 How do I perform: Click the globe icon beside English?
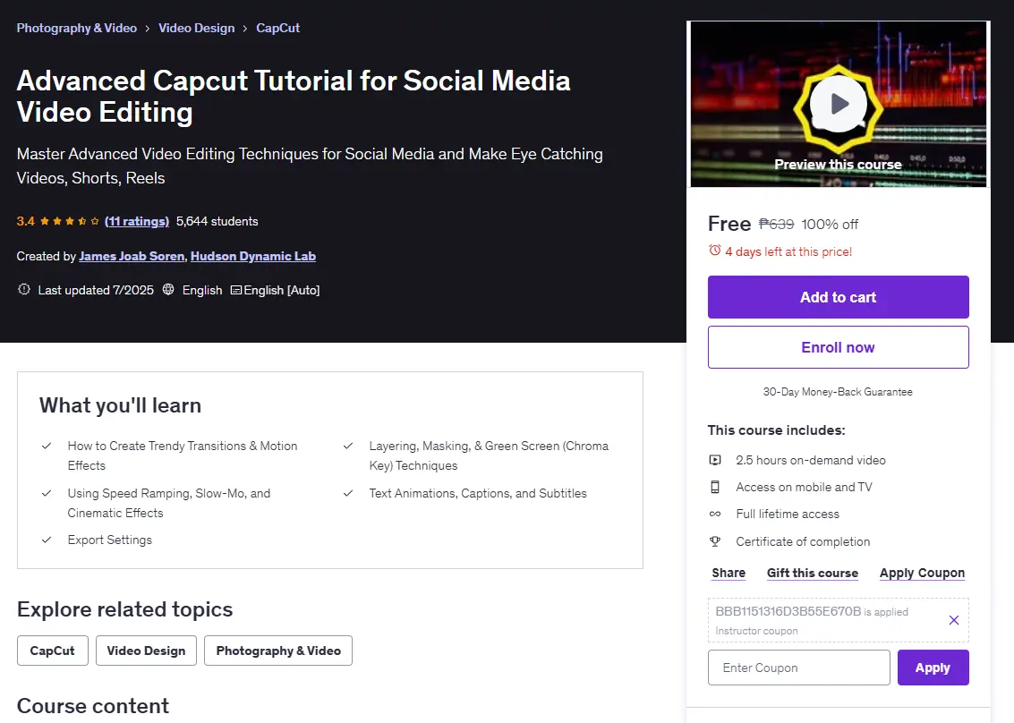click(168, 289)
